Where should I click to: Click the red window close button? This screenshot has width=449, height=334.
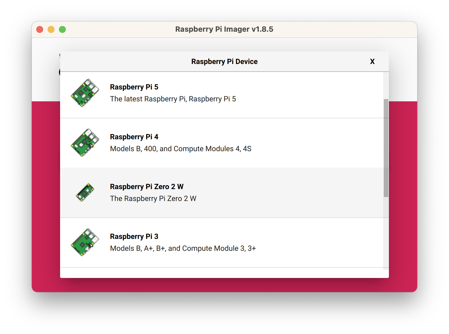click(x=40, y=29)
